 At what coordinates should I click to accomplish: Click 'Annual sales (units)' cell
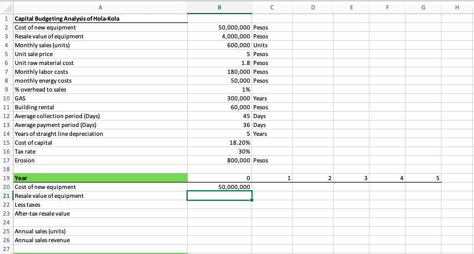coord(100,232)
